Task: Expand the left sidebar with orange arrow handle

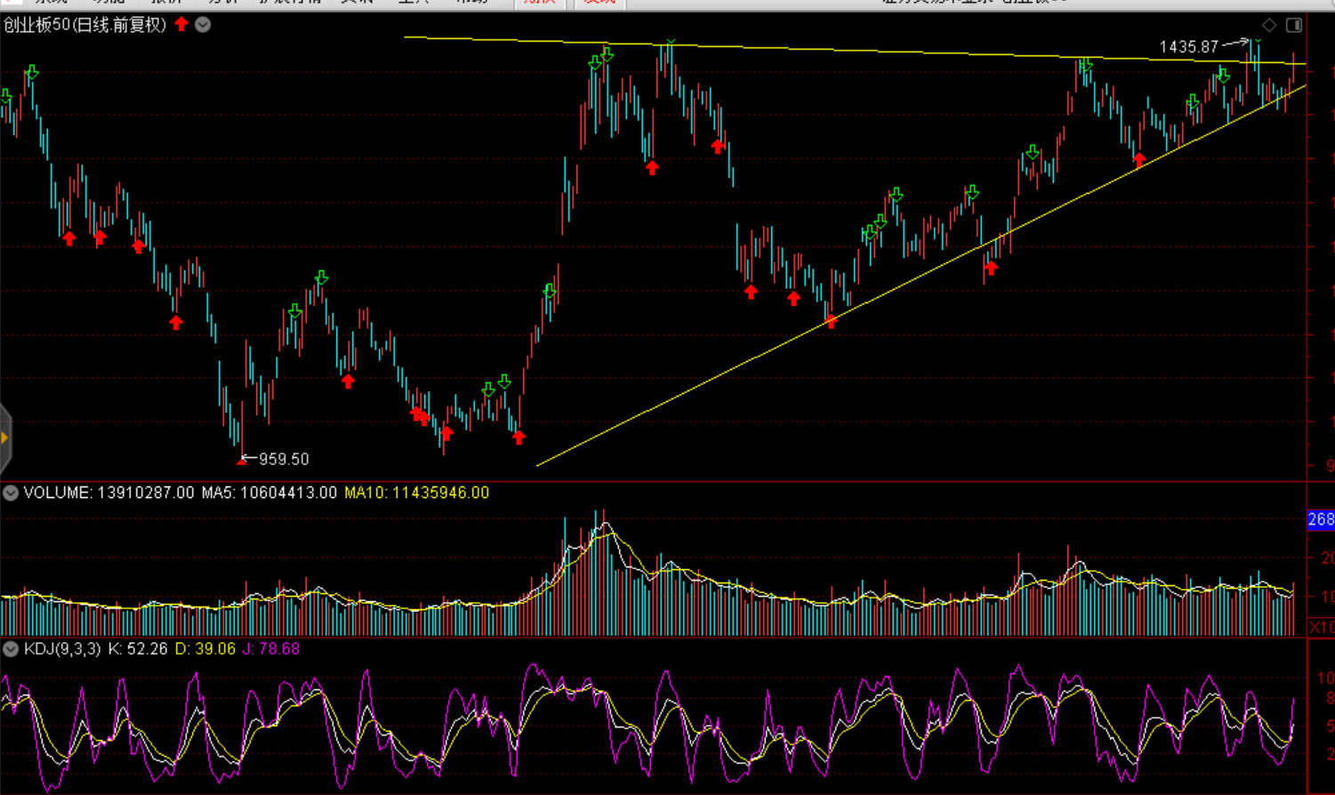Action: pyautogui.click(x=5, y=438)
